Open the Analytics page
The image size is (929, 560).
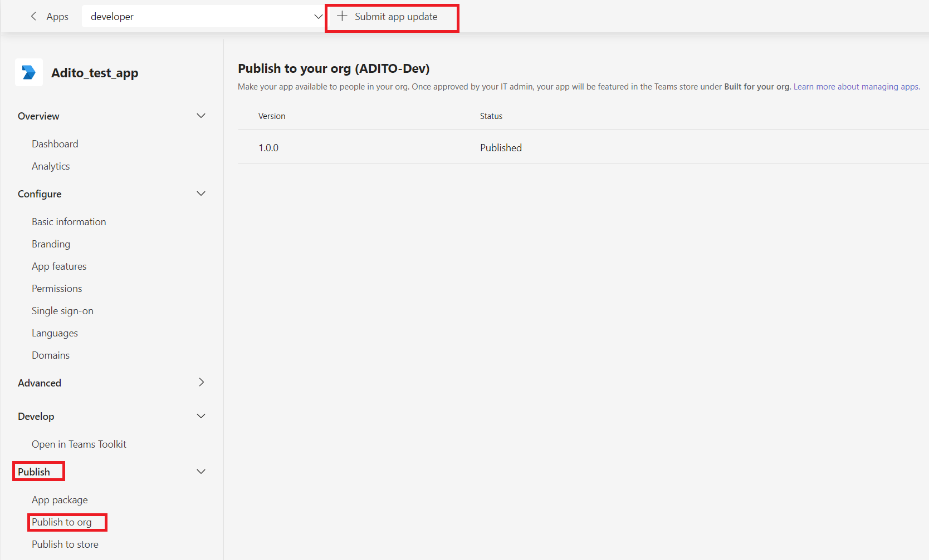click(51, 166)
